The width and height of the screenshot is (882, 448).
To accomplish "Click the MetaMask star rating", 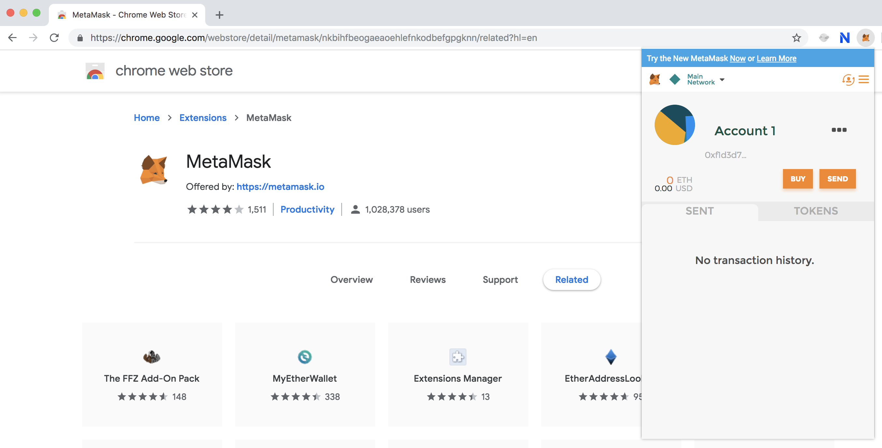I will tap(215, 209).
